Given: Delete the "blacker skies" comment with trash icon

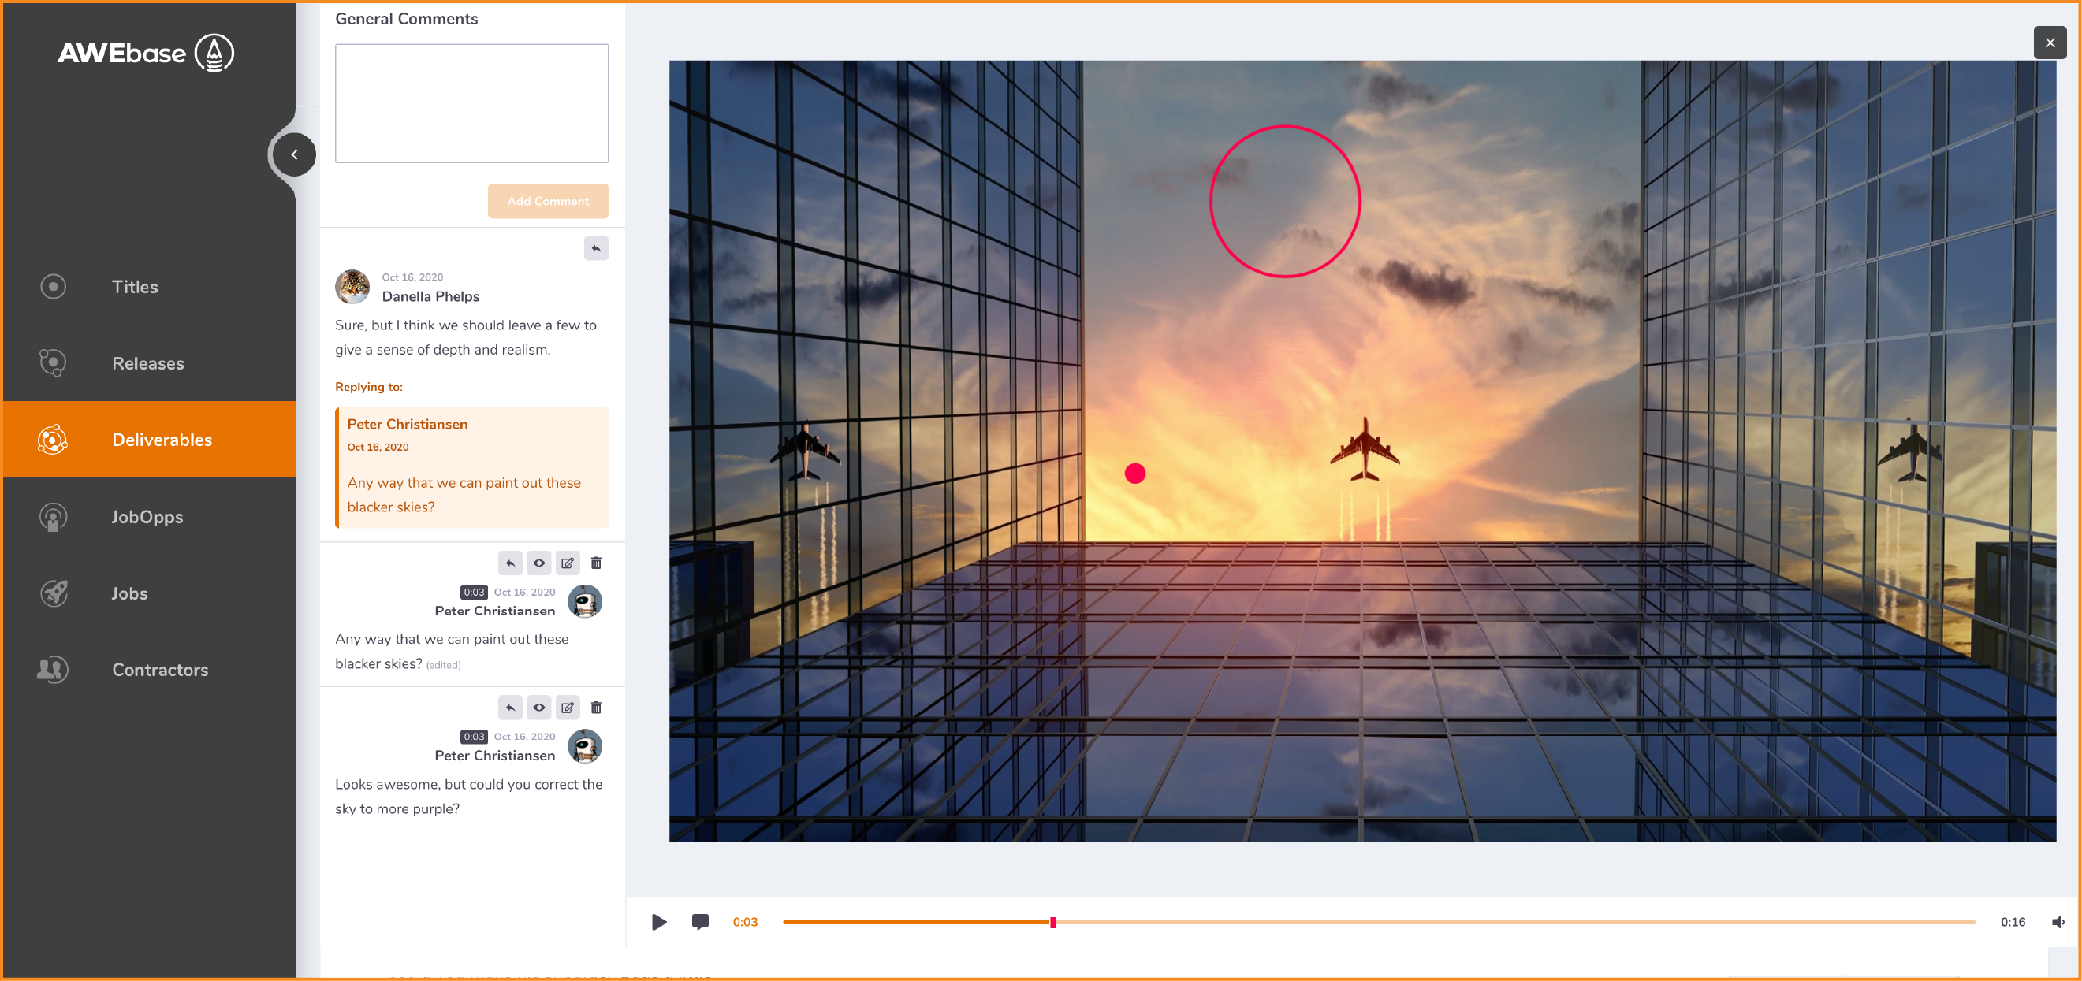Looking at the screenshot, I should (596, 563).
